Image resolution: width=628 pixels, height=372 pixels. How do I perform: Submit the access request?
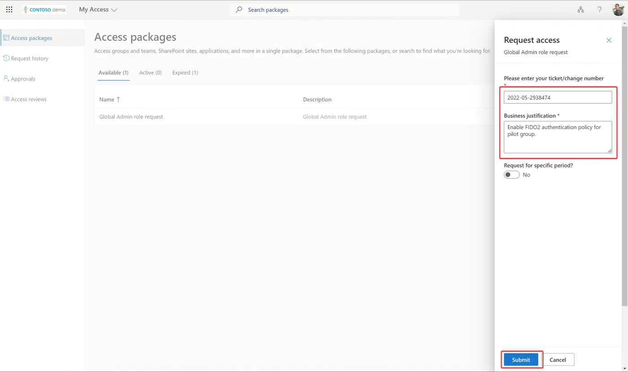pos(521,359)
